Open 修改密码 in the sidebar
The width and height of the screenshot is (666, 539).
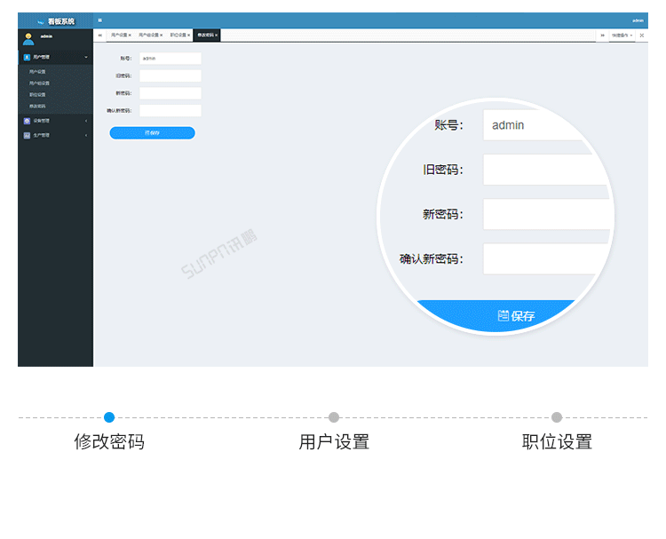[x=37, y=107]
